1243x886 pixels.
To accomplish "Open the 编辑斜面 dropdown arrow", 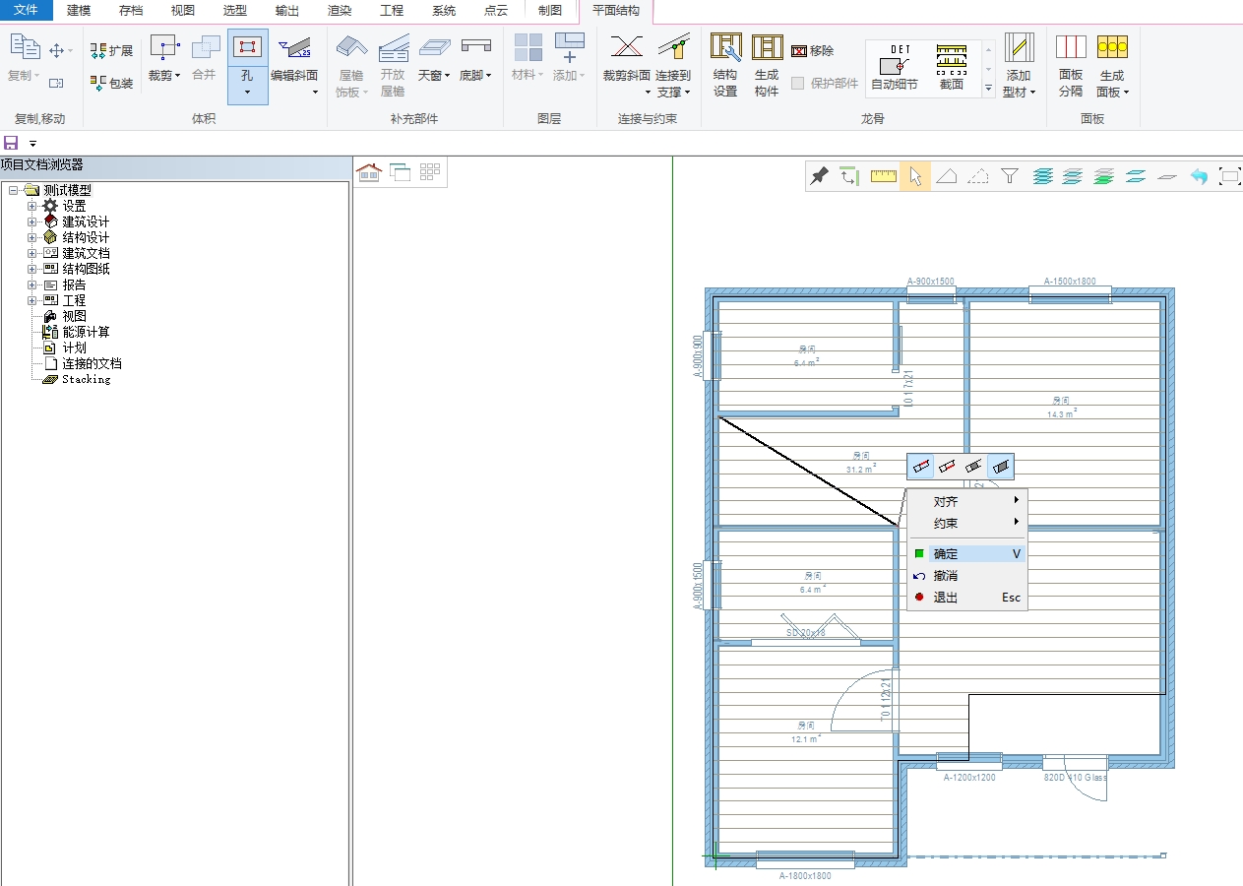I will tap(315, 93).
